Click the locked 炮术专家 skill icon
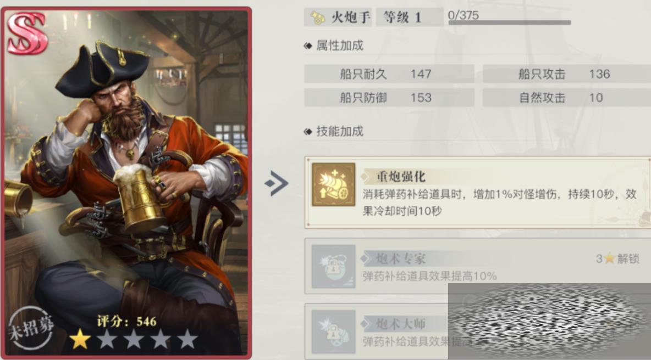Viewport: 651px width, 360px height. tap(333, 266)
